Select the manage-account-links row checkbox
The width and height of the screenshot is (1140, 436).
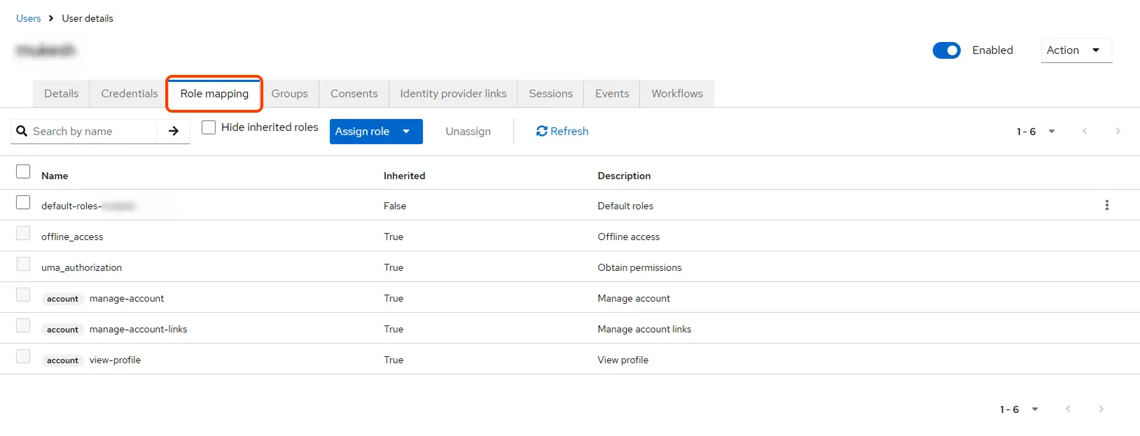coord(23,325)
